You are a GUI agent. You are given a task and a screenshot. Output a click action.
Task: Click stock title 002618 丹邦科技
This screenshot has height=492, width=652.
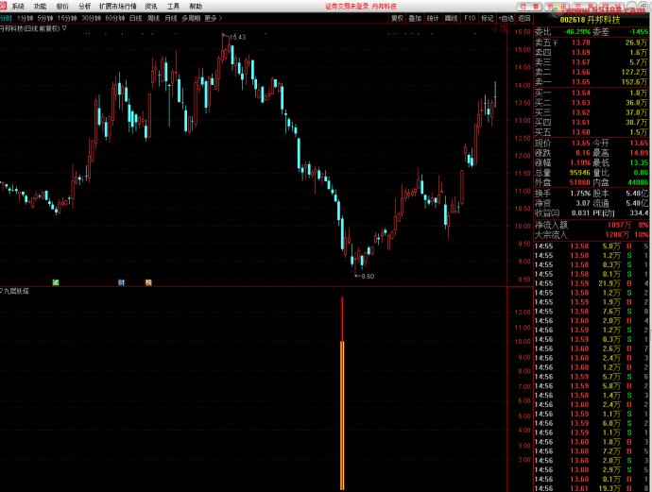[x=590, y=20]
